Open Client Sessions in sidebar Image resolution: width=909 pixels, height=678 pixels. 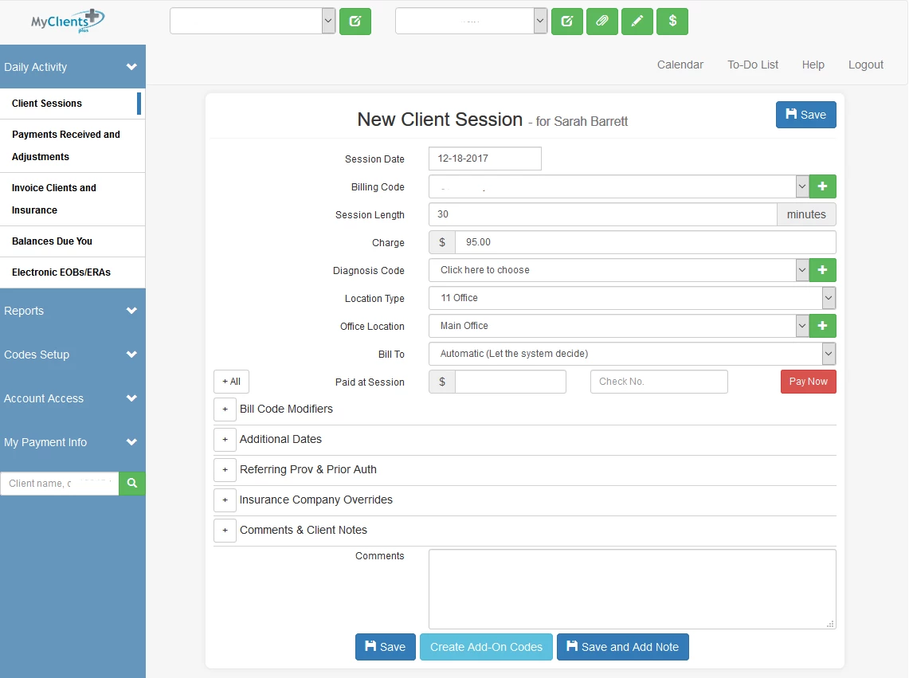[72, 104]
